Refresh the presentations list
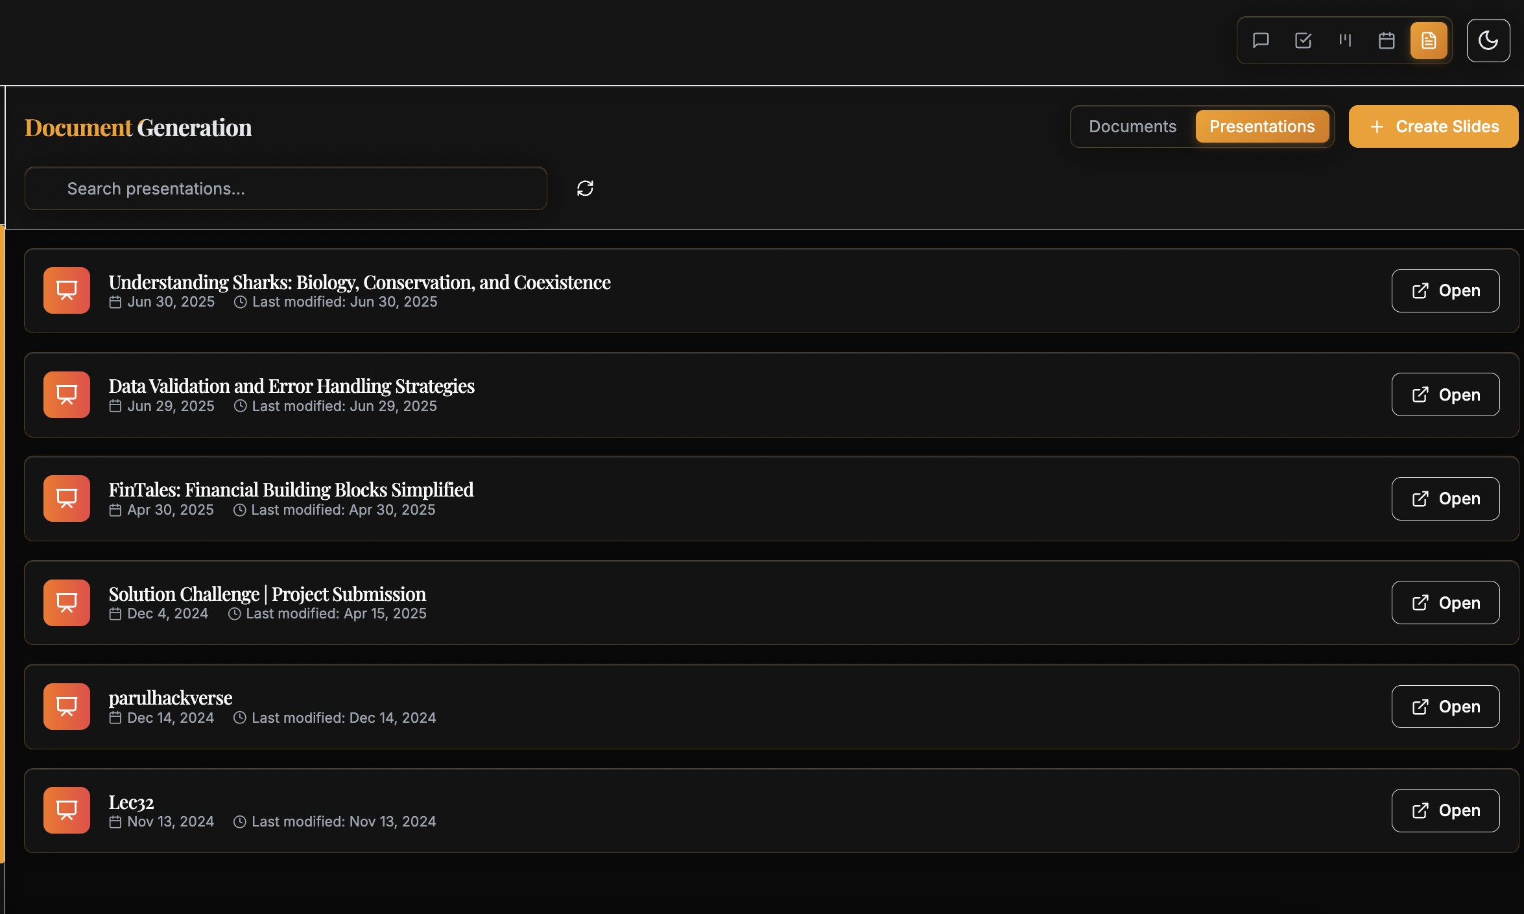 click(x=585, y=189)
